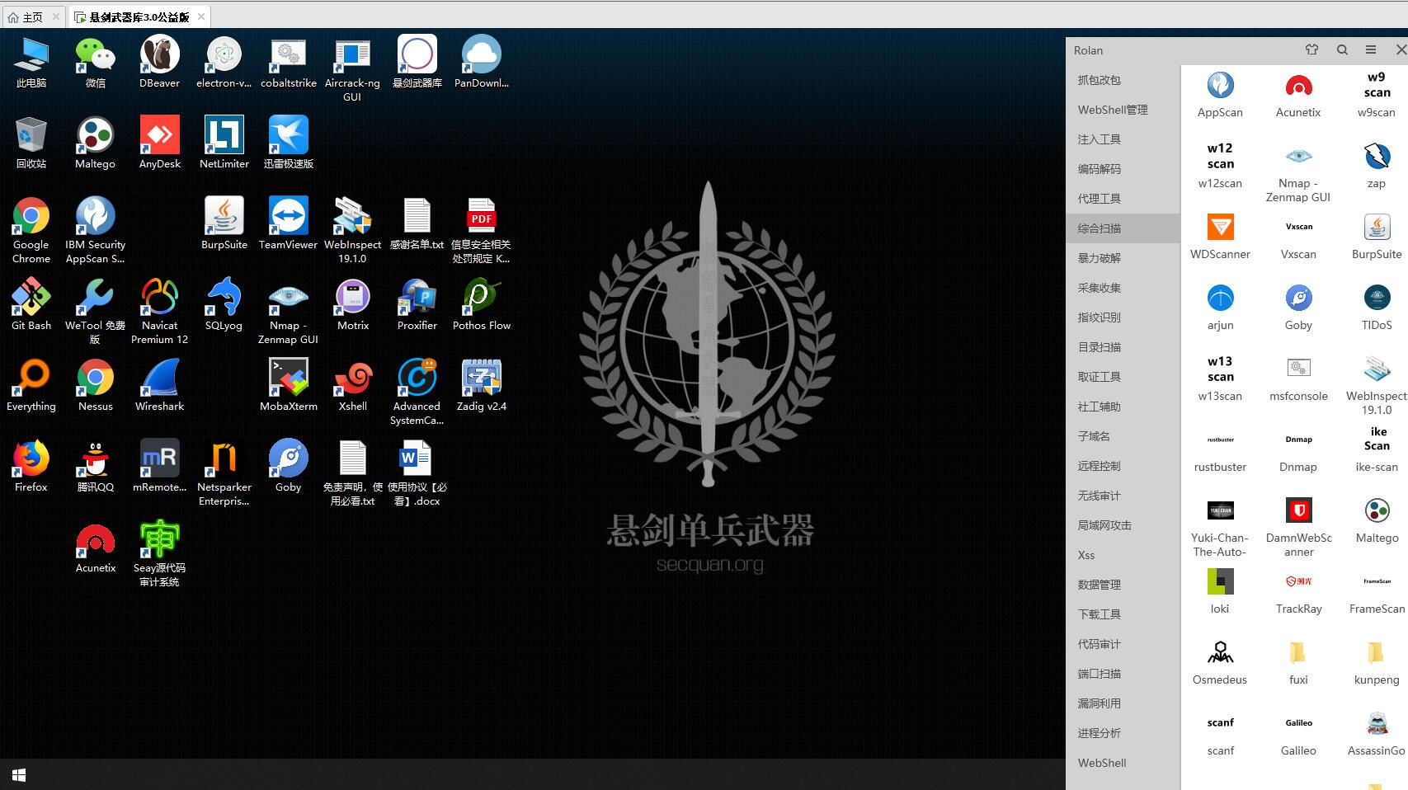1408x790 pixels.
Task: Launch Seay source code audit system
Action: (159, 553)
